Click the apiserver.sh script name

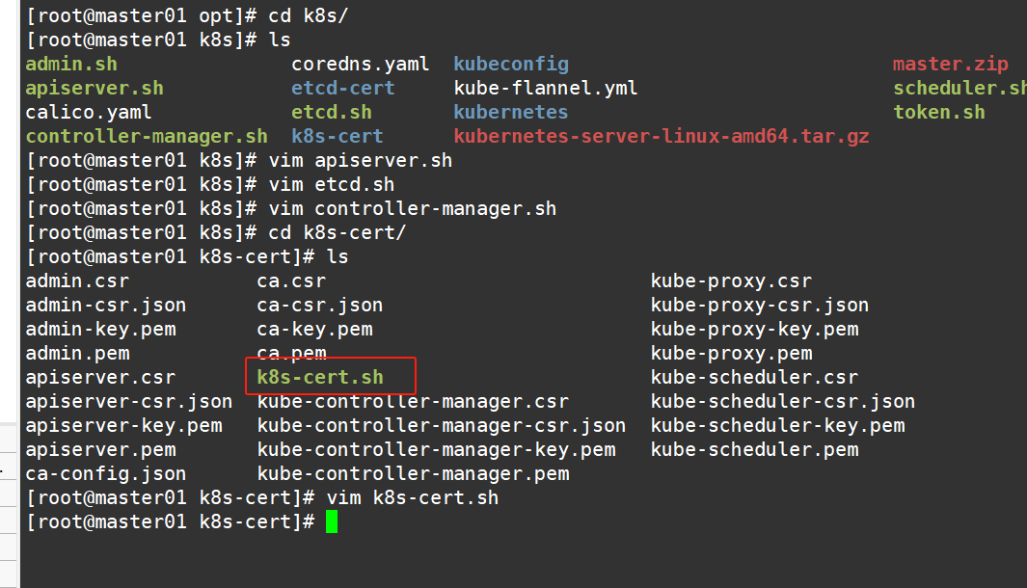95,89
